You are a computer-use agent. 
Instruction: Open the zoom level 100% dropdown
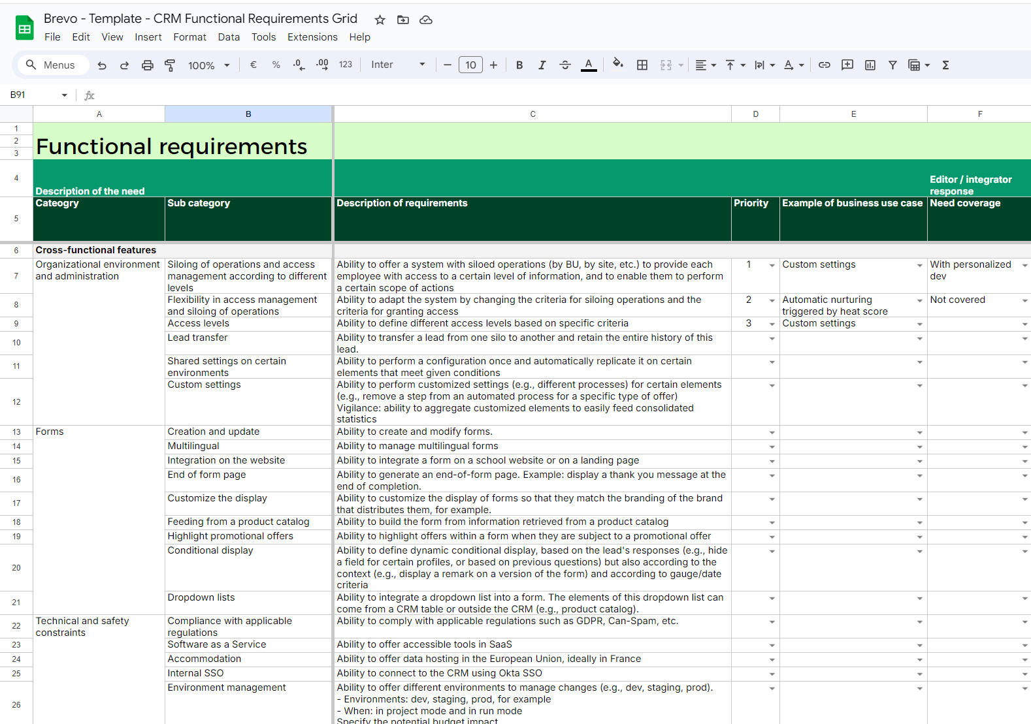[209, 65]
